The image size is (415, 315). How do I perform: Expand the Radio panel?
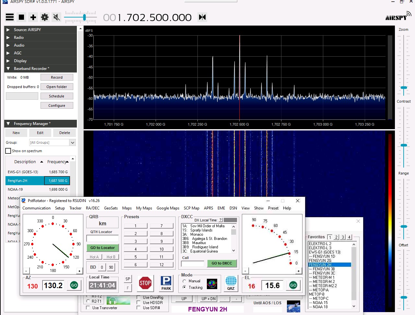click(41, 37)
